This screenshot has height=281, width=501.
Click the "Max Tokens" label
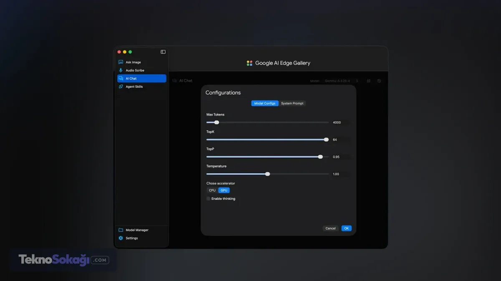215,114
